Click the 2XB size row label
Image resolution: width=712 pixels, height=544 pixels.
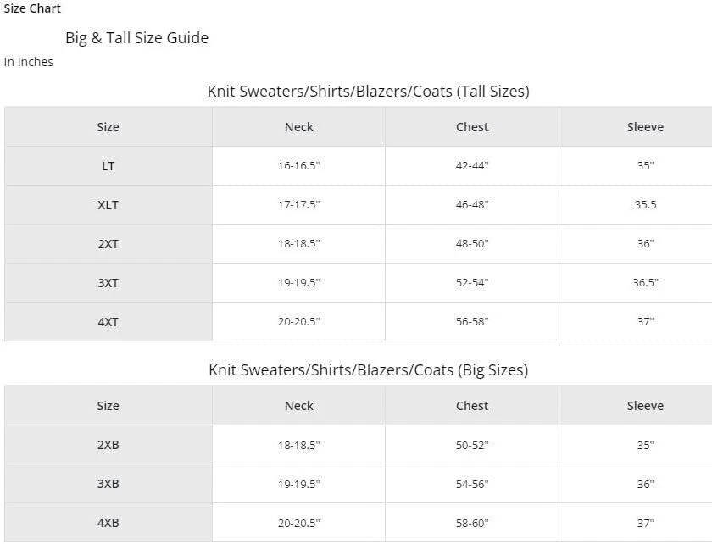(108, 445)
